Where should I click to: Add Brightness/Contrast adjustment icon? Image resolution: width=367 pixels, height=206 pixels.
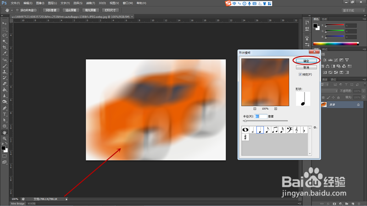pos(325,60)
